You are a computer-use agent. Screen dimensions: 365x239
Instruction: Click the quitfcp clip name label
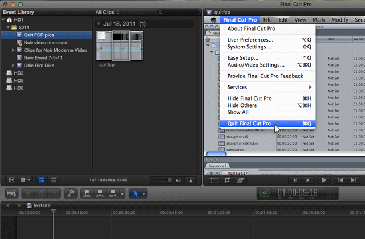107,65
